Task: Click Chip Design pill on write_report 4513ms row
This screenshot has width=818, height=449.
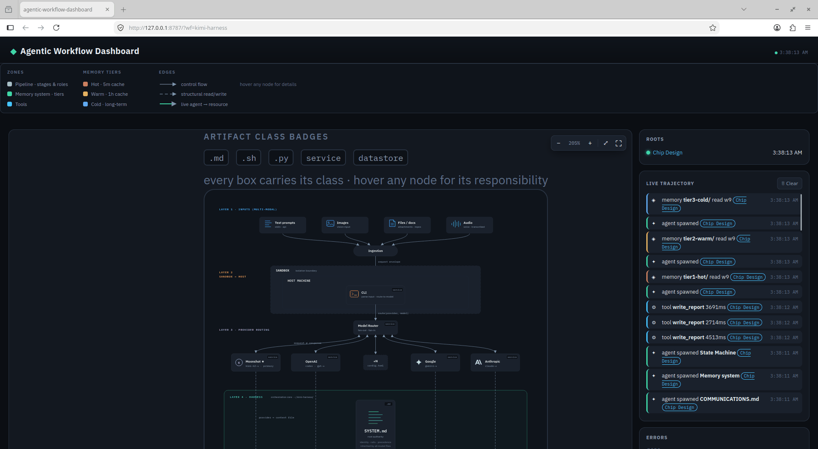Action: 745,338
